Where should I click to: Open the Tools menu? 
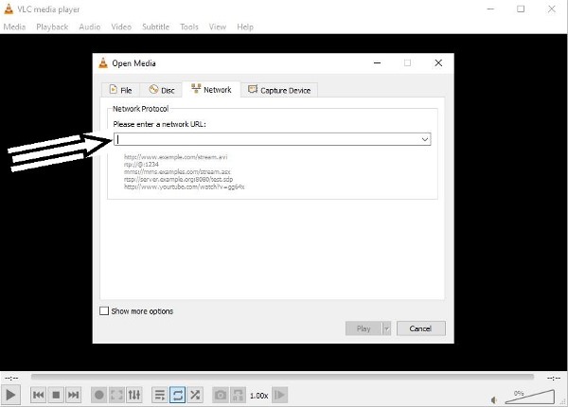[x=189, y=27]
